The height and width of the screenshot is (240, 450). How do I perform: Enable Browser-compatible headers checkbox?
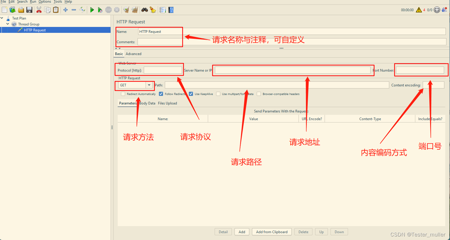click(259, 94)
